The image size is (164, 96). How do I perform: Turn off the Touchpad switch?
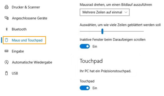coord(85,88)
